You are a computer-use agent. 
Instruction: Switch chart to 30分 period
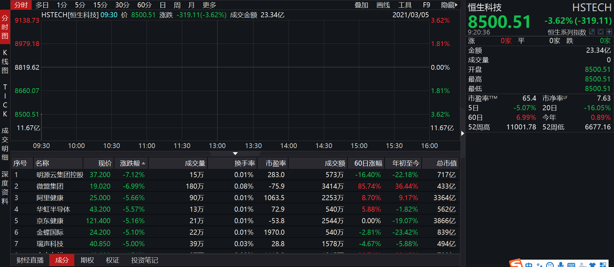(x=122, y=5)
